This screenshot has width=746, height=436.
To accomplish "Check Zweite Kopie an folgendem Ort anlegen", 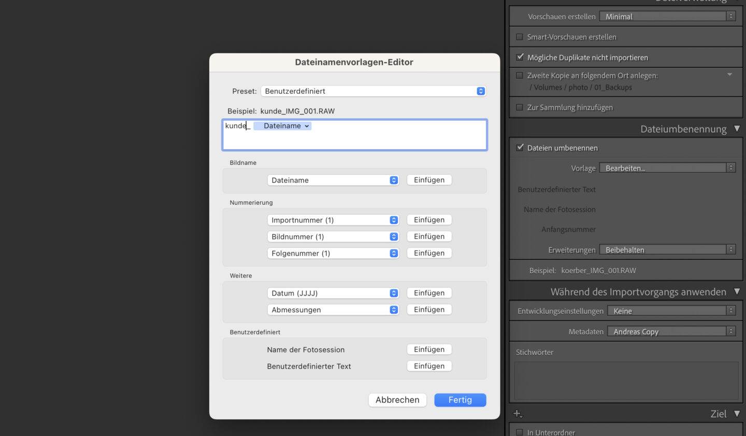I will (520, 75).
